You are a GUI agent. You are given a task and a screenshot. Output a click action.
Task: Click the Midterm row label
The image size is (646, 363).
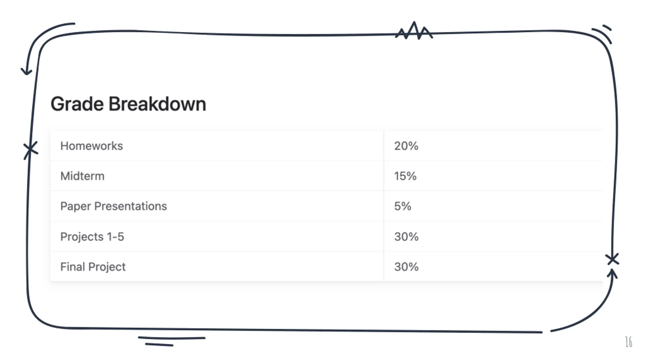(x=82, y=176)
